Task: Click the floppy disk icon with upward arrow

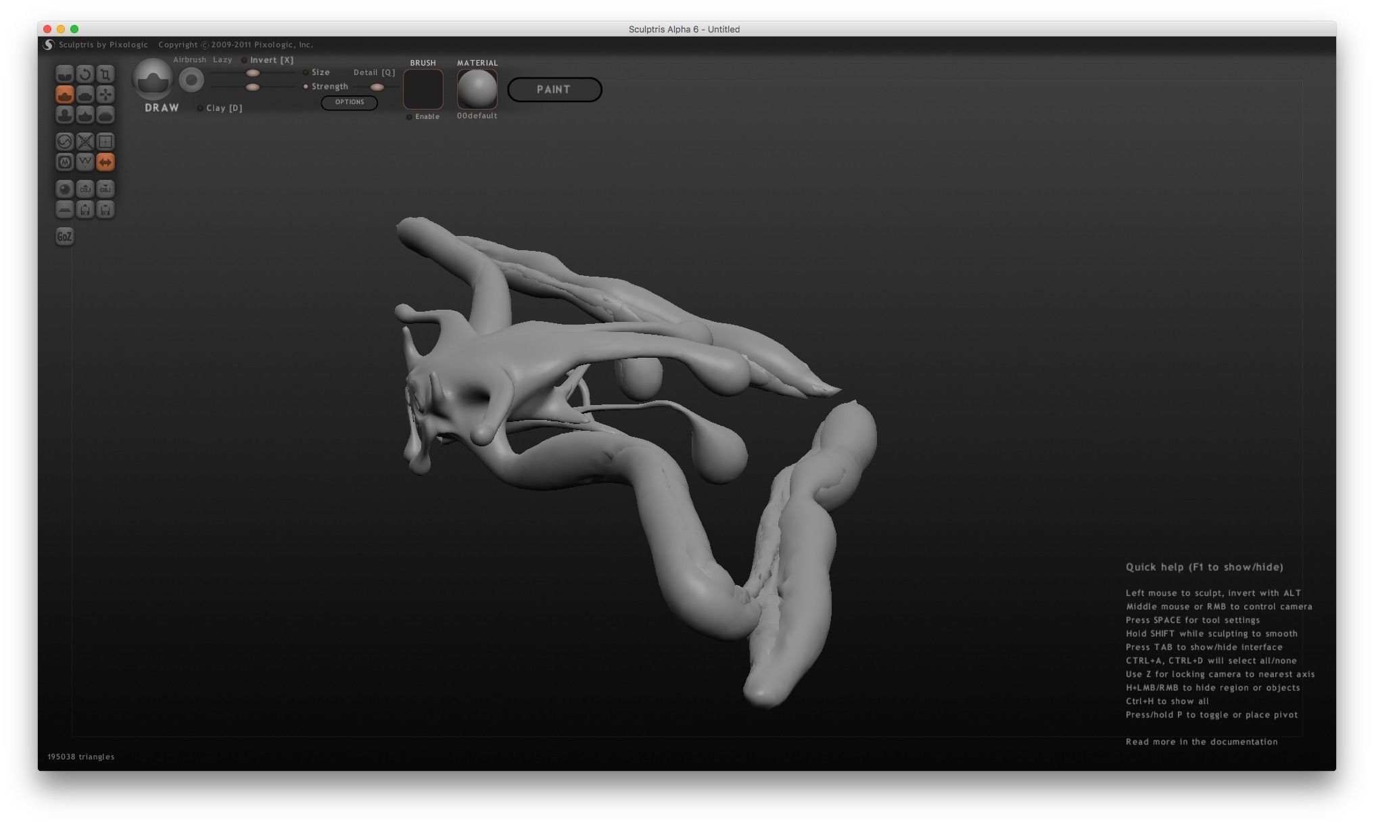Action: point(85,210)
